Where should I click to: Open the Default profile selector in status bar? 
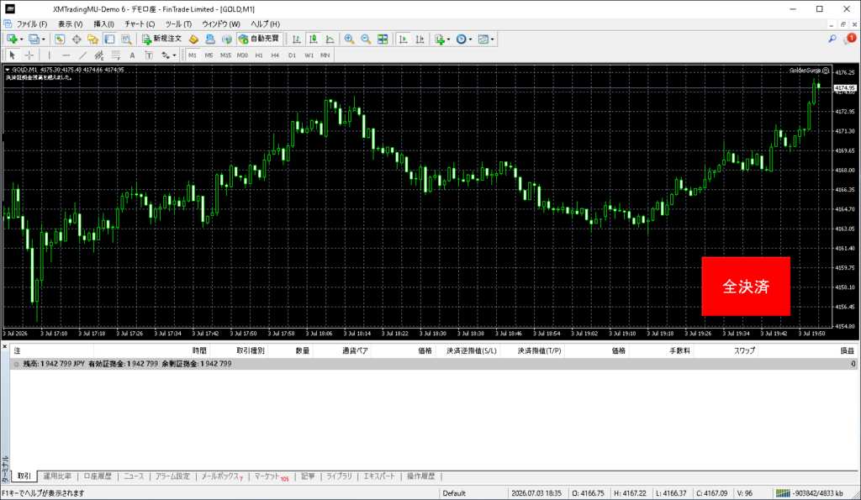[454, 493]
